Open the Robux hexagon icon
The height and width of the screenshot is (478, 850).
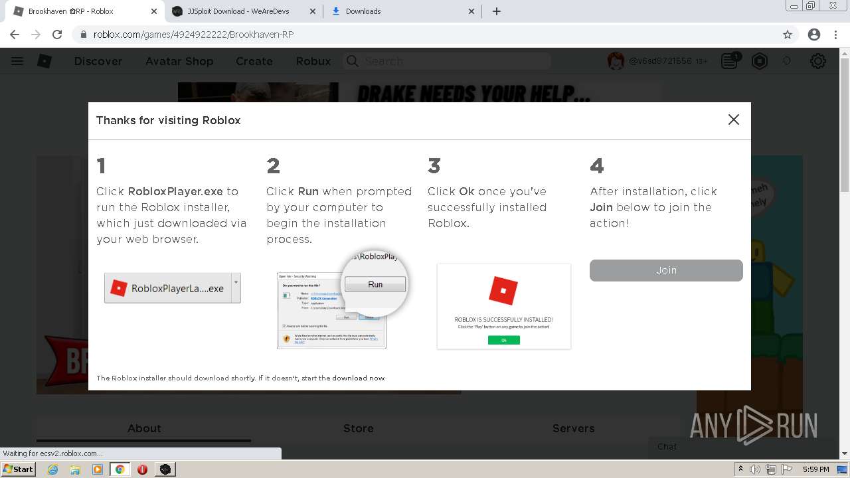pos(760,61)
